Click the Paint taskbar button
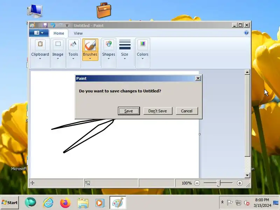 (x=118, y=203)
